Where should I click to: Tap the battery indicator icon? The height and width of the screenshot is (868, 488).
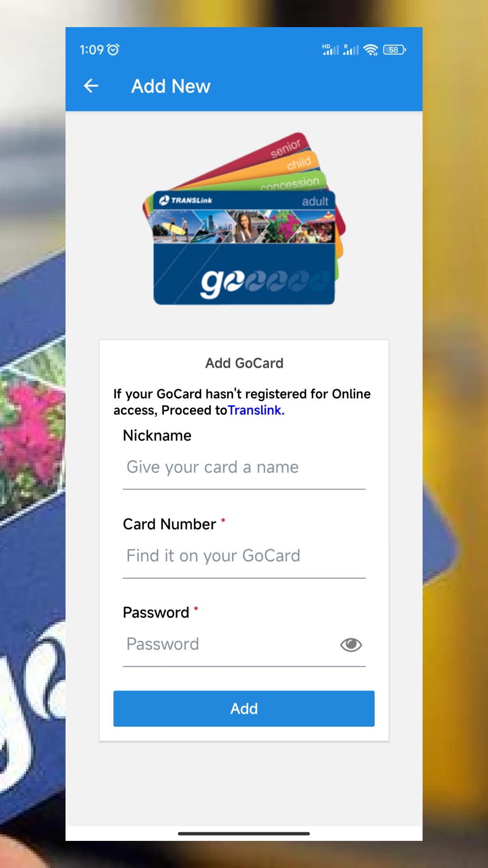(x=394, y=50)
